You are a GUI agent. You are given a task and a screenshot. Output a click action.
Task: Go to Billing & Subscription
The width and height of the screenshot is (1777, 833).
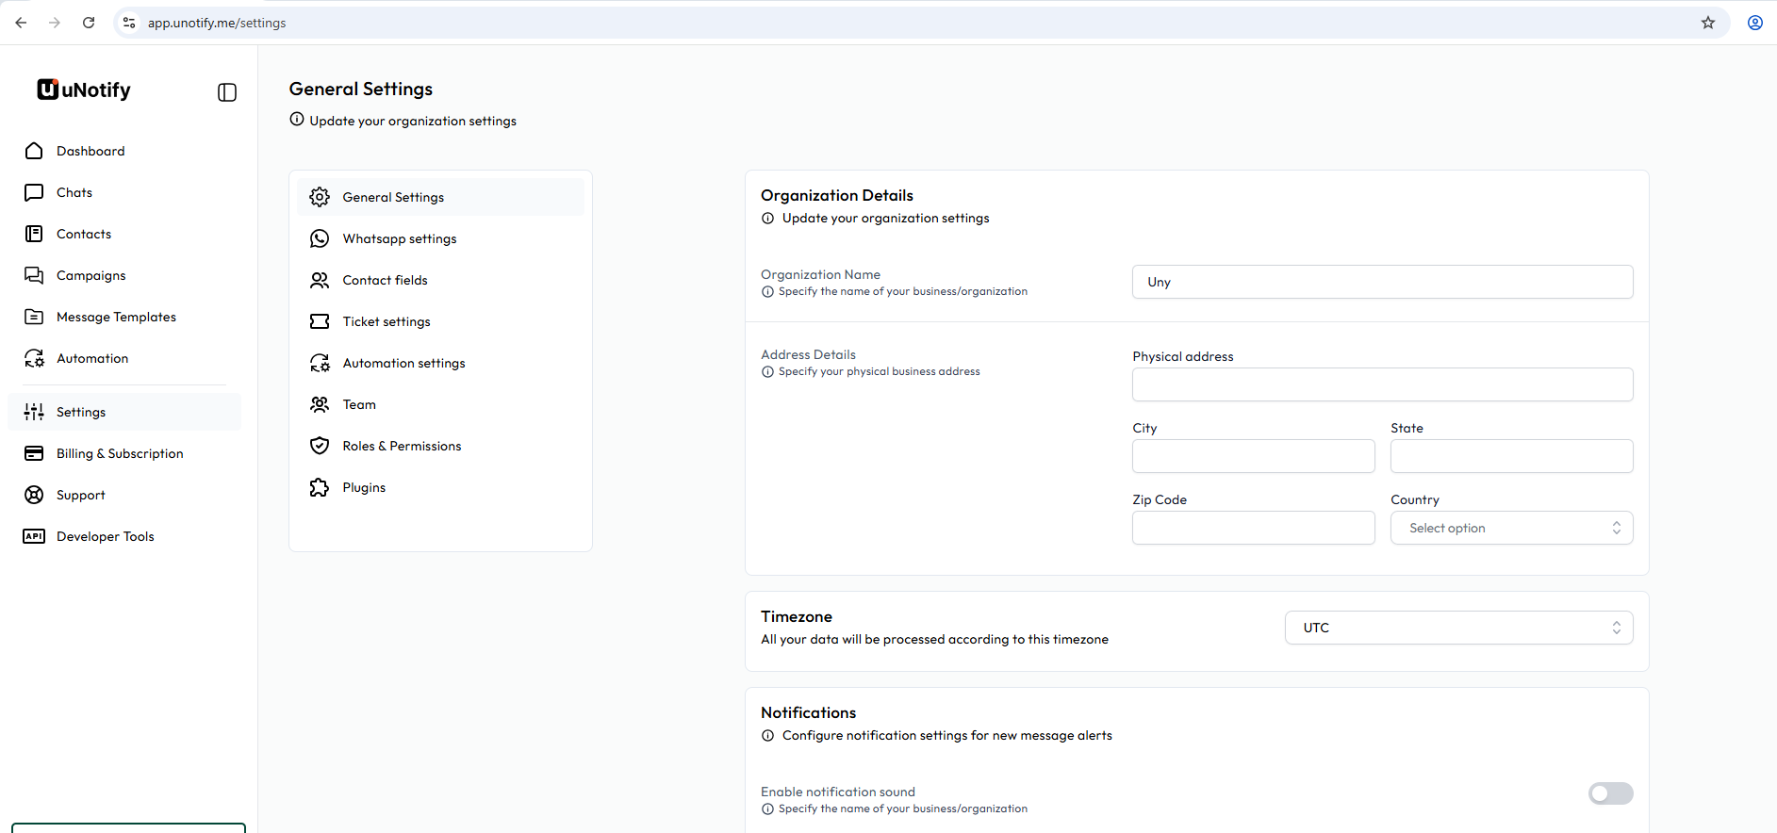120,453
